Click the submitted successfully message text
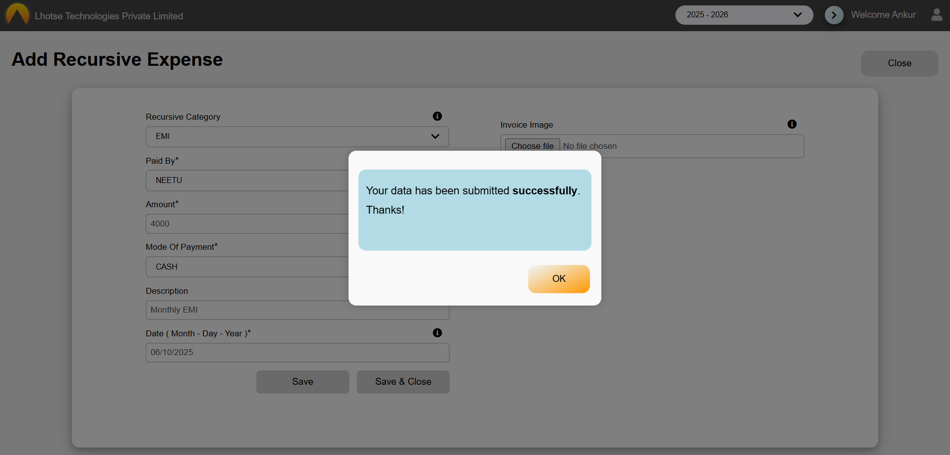Screen dimensions: 950x455 (473, 191)
